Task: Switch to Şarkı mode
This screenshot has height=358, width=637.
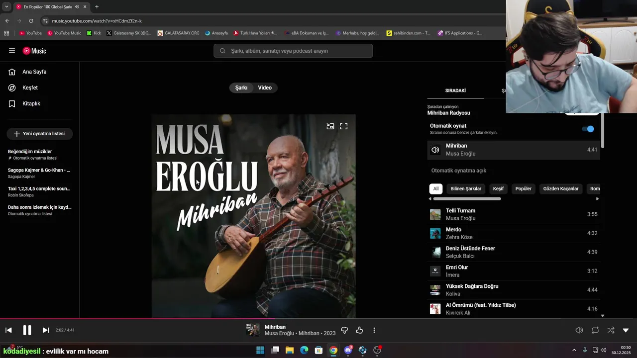Action: [241, 88]
